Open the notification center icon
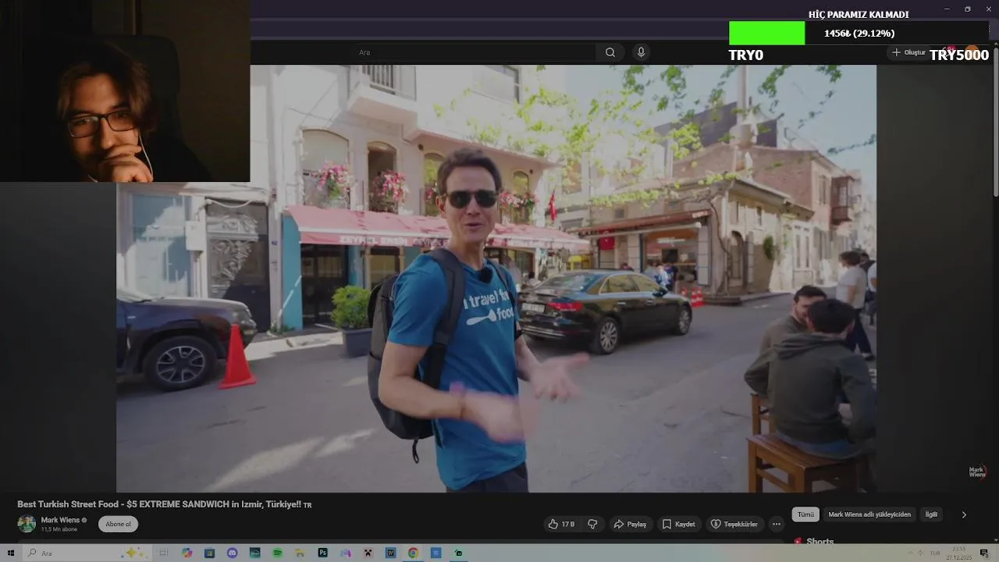The width and height of the screenshot is (999, 562). [x=984, y=553]
